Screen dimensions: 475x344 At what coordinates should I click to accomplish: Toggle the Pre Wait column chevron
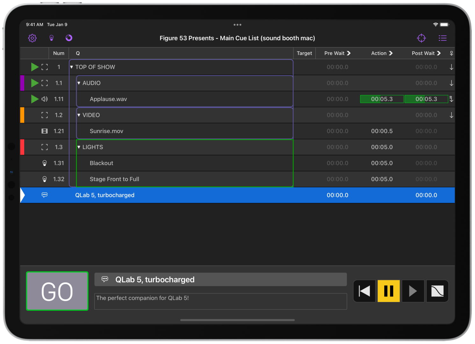(x=349, y=53)
